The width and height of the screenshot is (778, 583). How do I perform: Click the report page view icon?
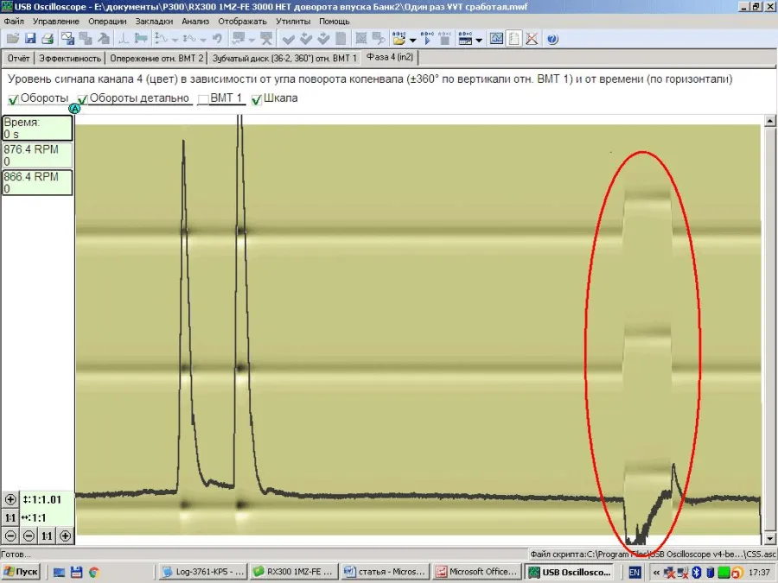514,39
